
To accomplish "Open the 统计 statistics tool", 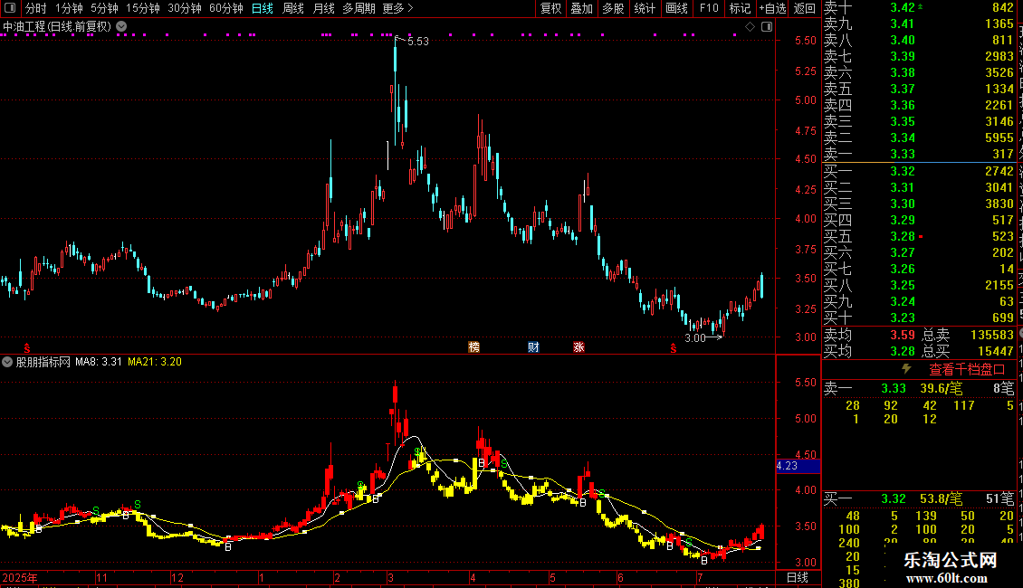I will pyautogui.click(x=645, y=8).
